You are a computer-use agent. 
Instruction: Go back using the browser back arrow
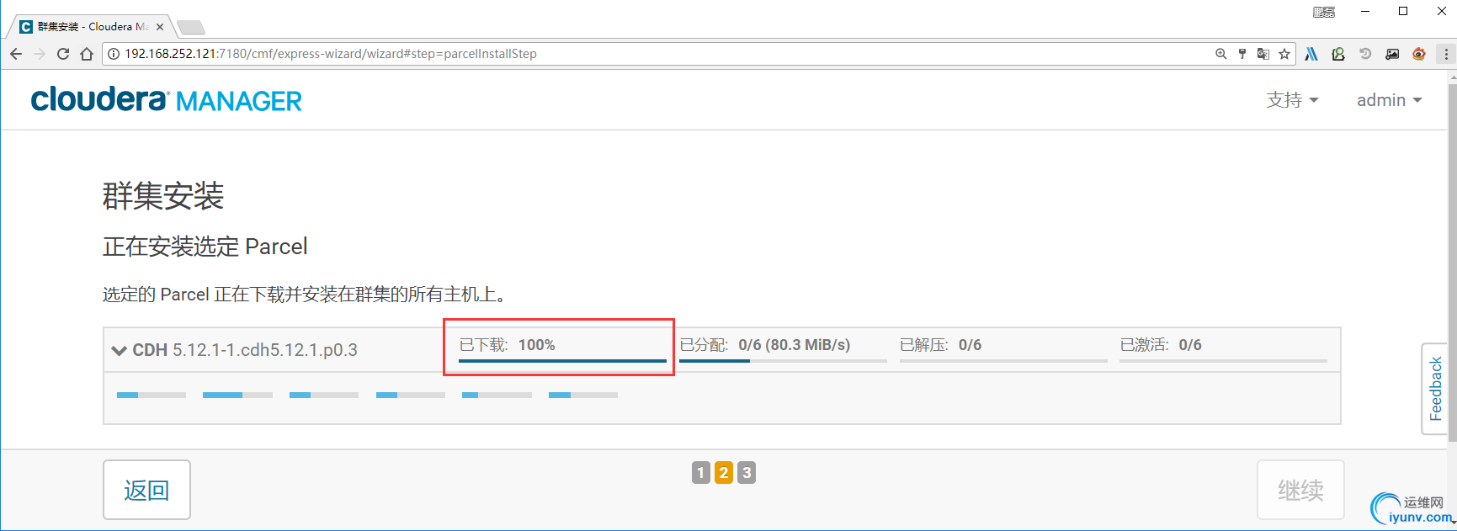(x=16, y=54)
